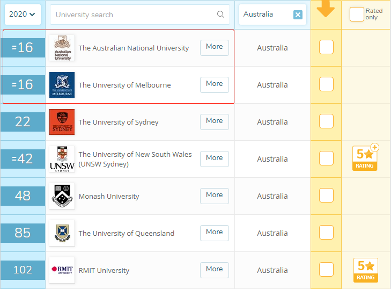Click More for Monash University
Image resolution: width=391 pixels, height=289 pixels.
tap(214, 196)
